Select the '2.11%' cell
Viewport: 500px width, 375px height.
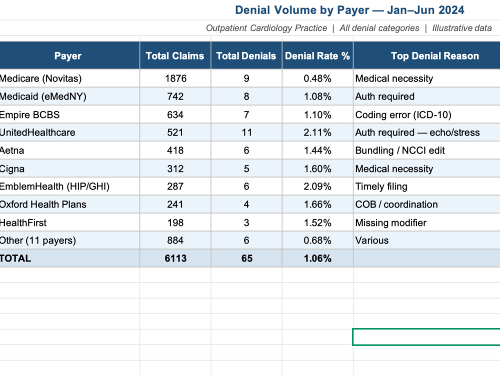pos(317,132)
